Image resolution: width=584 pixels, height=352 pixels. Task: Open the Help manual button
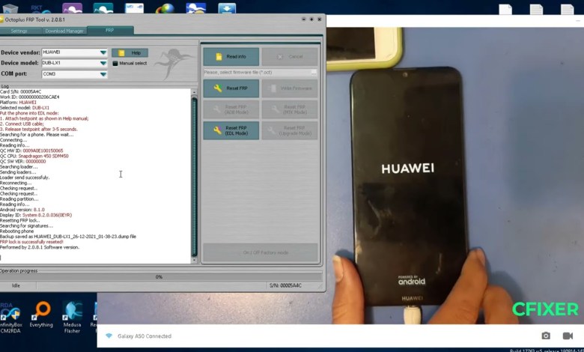130,53
